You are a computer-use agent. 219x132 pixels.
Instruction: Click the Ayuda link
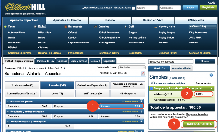(x=211, y=3)
